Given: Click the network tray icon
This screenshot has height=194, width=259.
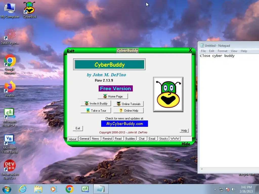Looking at the screenshot, I should coord(221,189).
